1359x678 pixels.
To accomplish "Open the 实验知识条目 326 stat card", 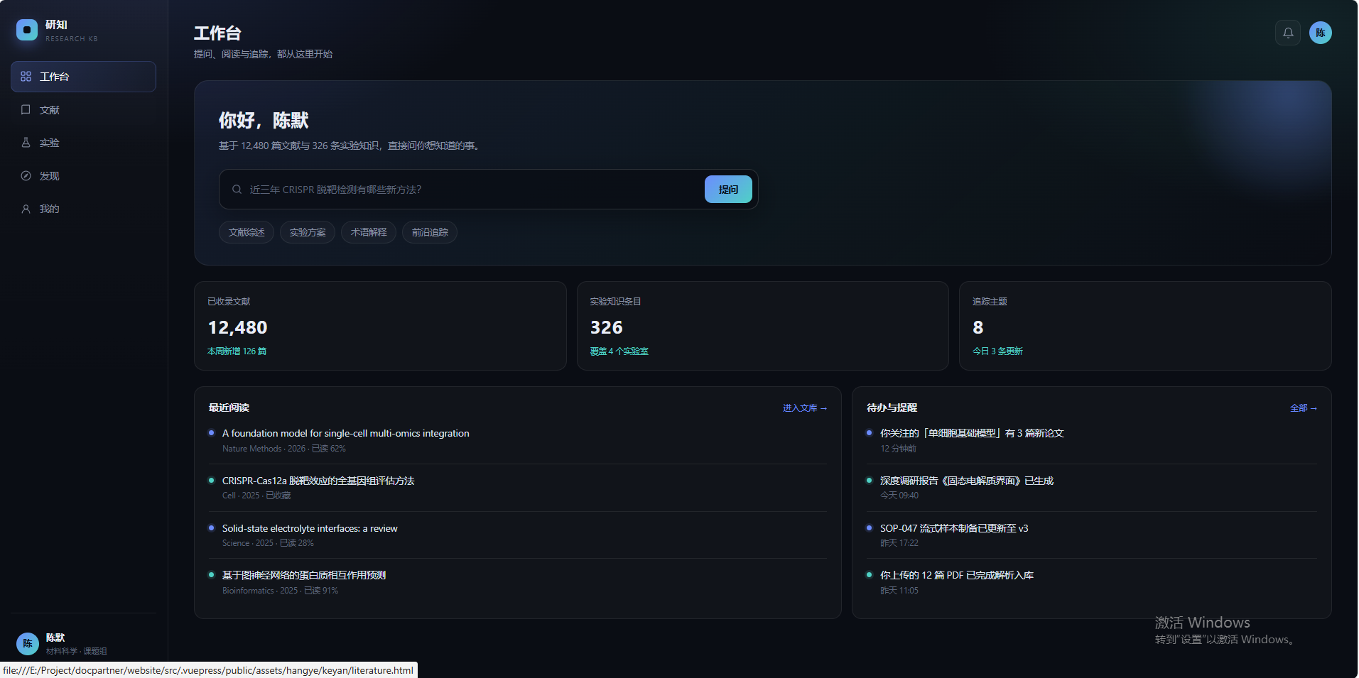I will coord(763,326).
